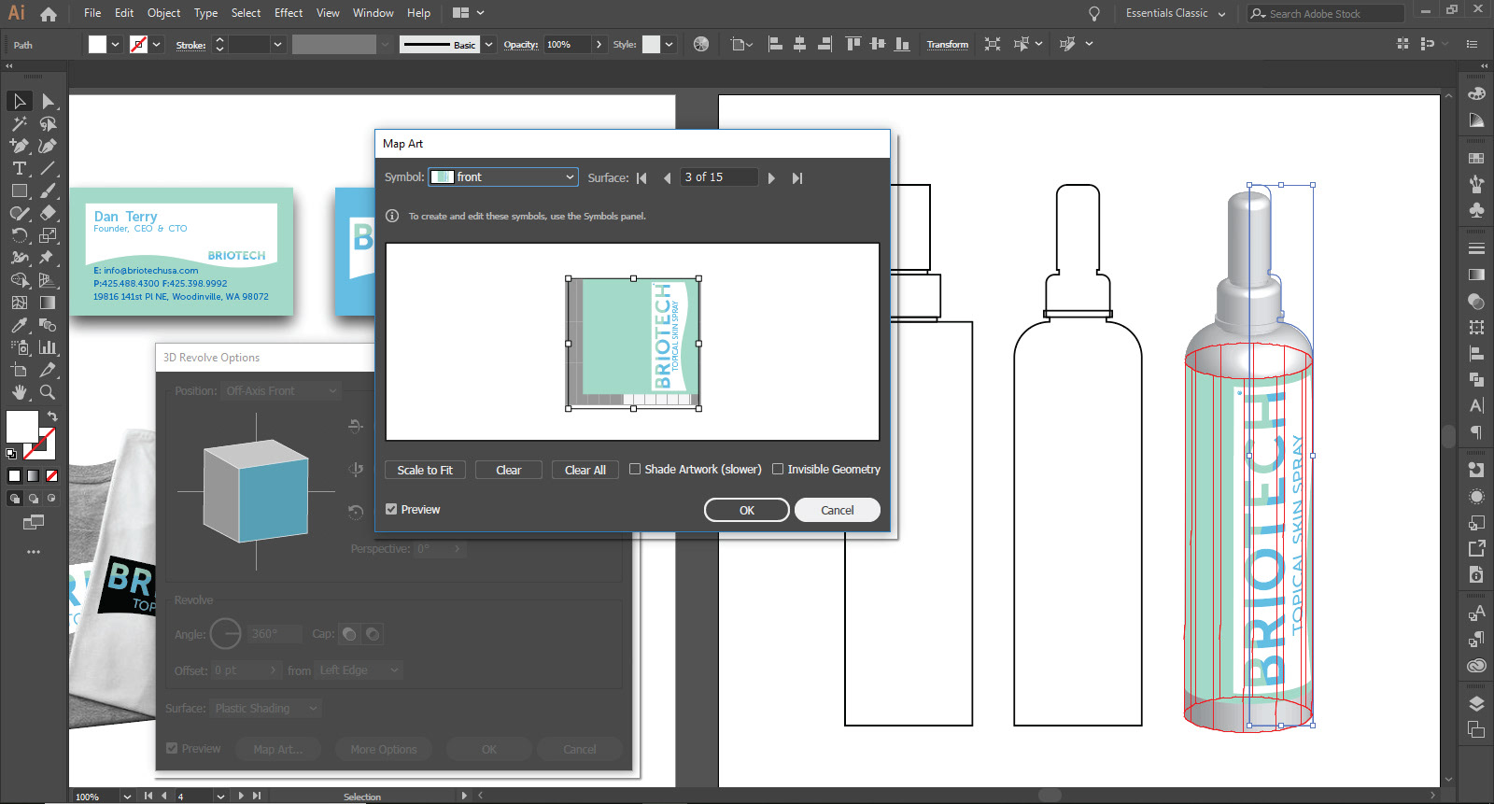Open the zoom level 100% dropdown
This screenshot has height=804, width=1494.
click(x=127, y=797)
